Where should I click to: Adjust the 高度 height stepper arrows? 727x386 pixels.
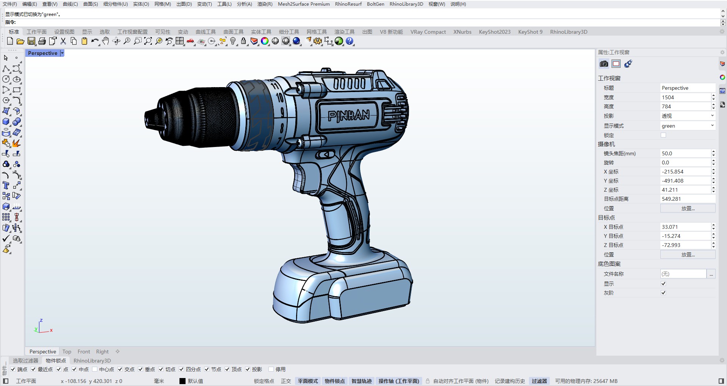click(713, 106)
